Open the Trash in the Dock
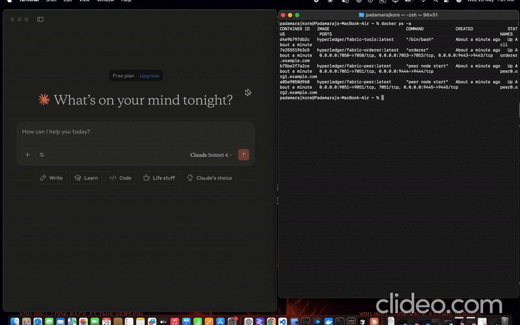Viewport: 520px width, 325px height. pos(505,321)
